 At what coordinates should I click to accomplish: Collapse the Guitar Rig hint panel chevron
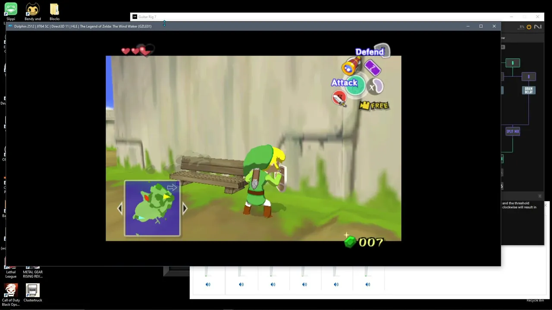(x=540, y=196)
